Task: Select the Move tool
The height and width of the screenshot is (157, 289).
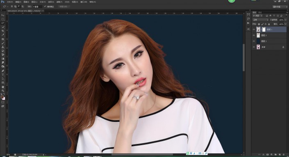Action: pos(3,15)
